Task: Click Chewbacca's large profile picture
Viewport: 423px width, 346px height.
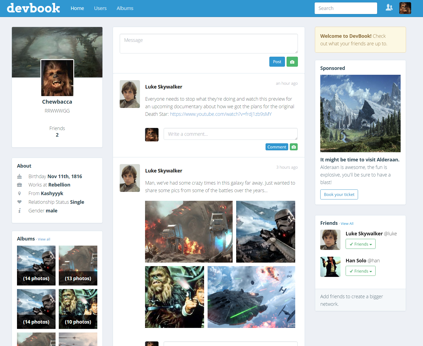Action: click(57, 78)
